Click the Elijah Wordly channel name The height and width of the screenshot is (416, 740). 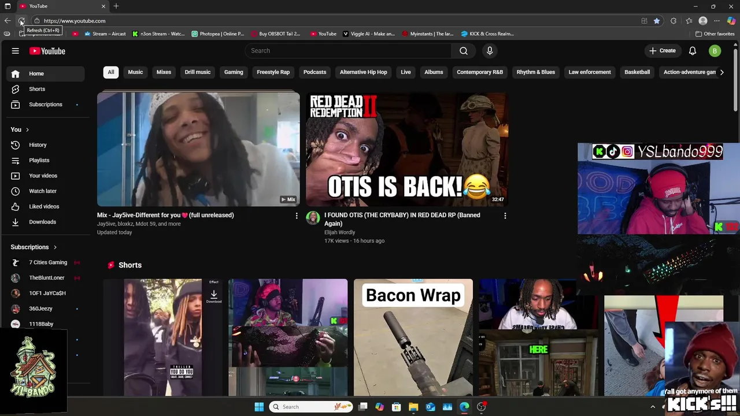(340, 232)
